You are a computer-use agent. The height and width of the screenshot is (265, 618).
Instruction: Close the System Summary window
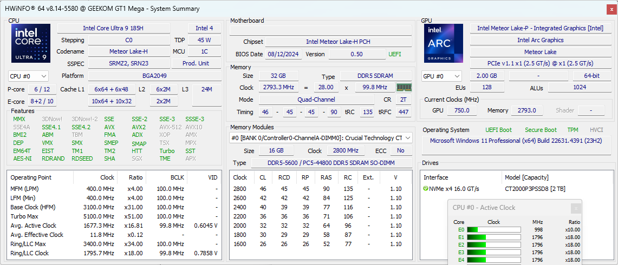point(612,9)
